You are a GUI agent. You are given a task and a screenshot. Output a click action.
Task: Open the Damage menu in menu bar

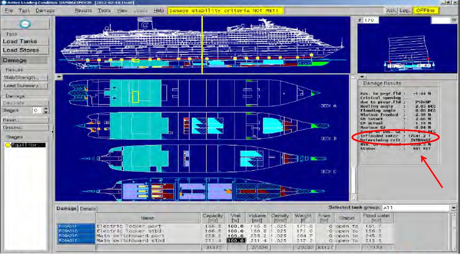coord(45,10)
